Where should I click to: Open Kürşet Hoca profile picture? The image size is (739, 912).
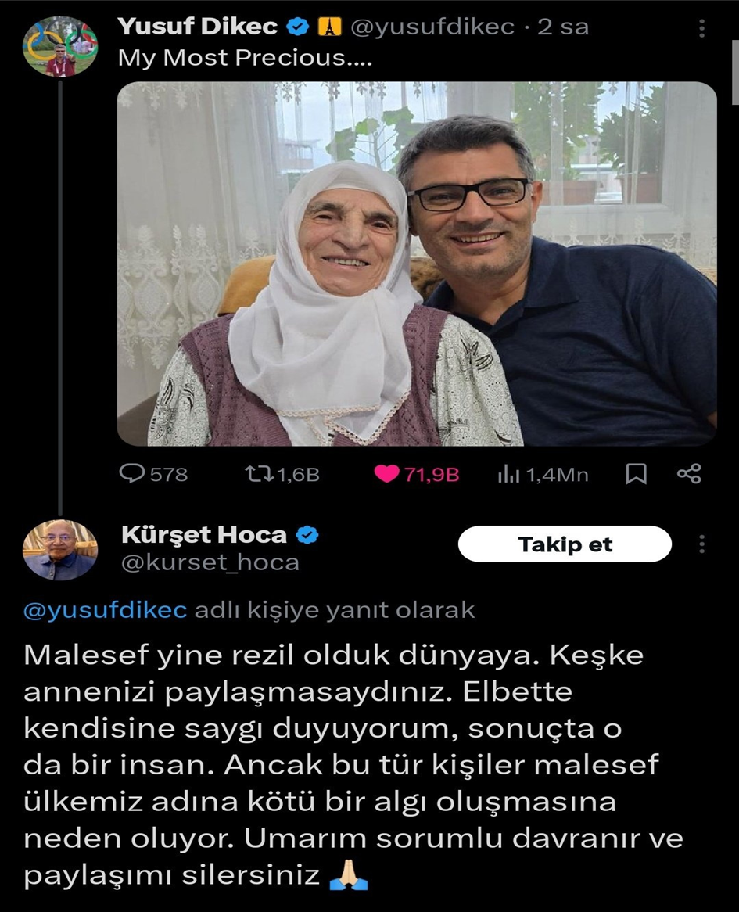pos(60,550)
